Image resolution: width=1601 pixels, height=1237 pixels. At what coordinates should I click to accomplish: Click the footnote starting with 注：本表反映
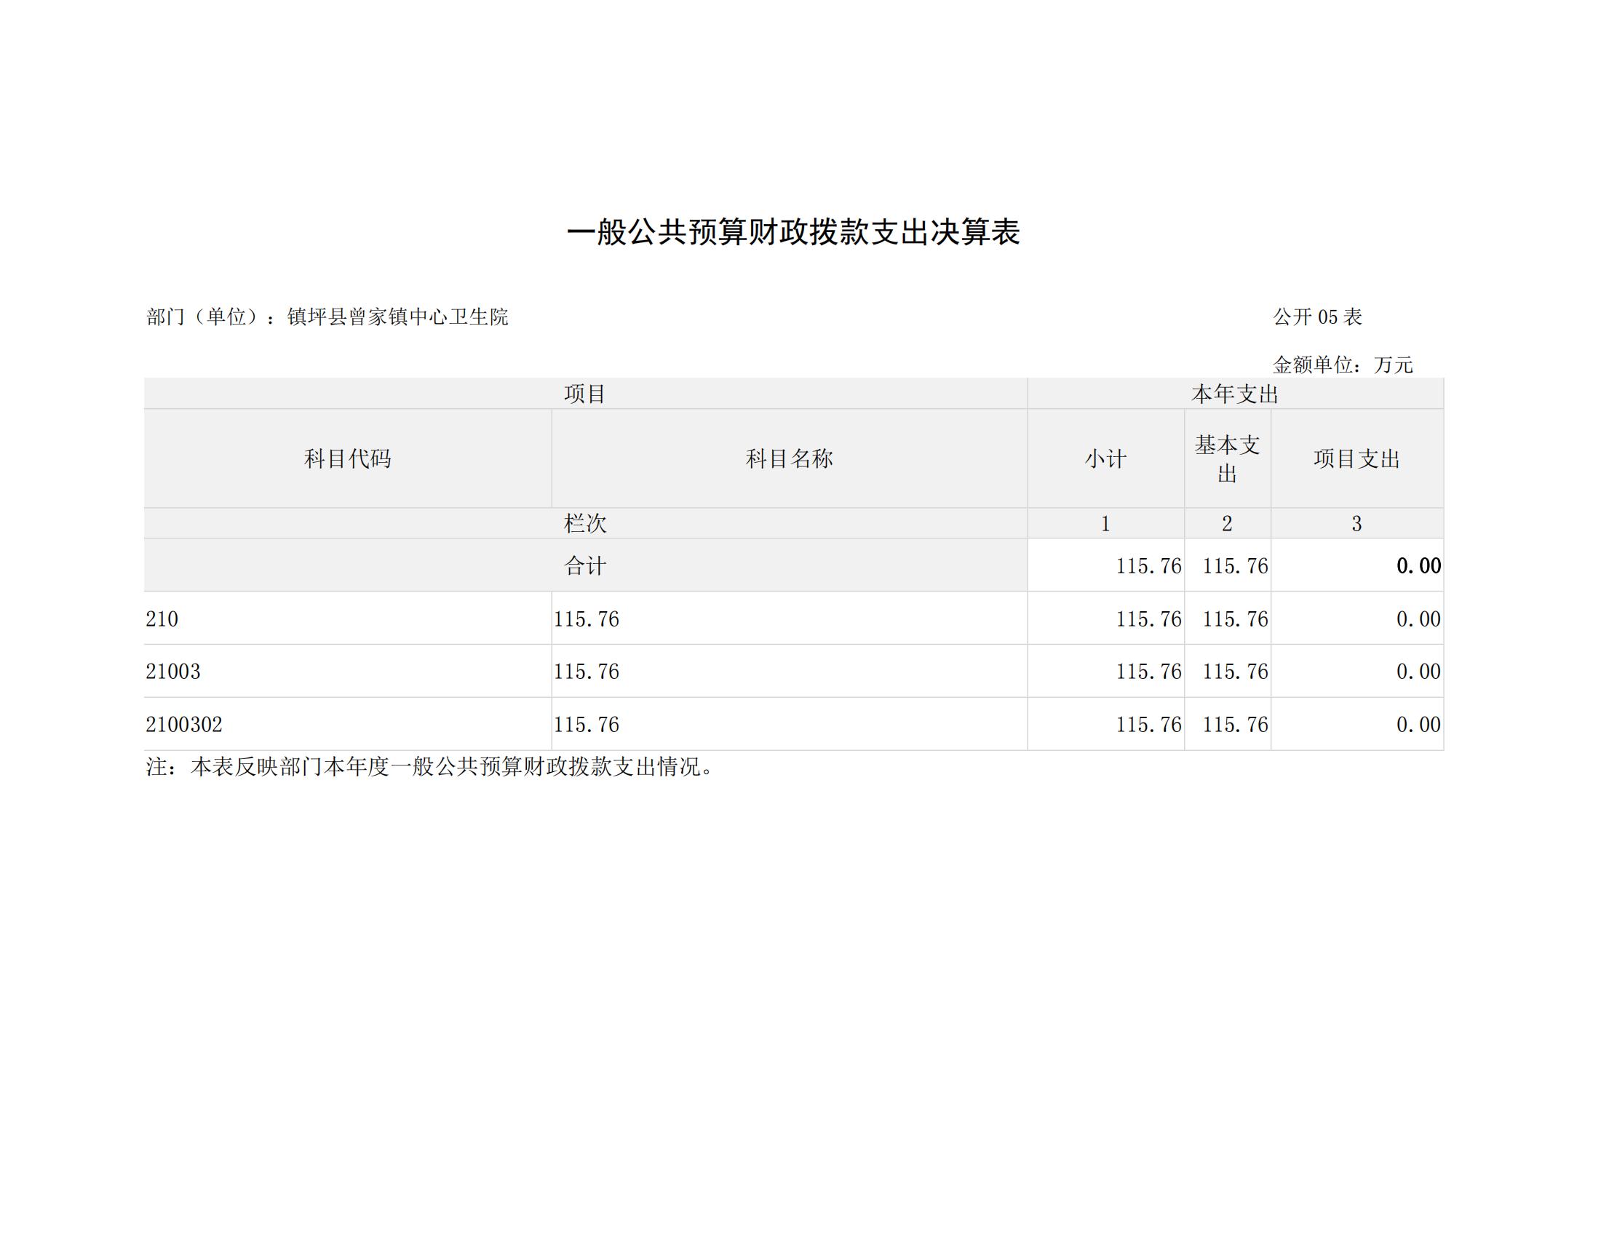click(429, 766)
